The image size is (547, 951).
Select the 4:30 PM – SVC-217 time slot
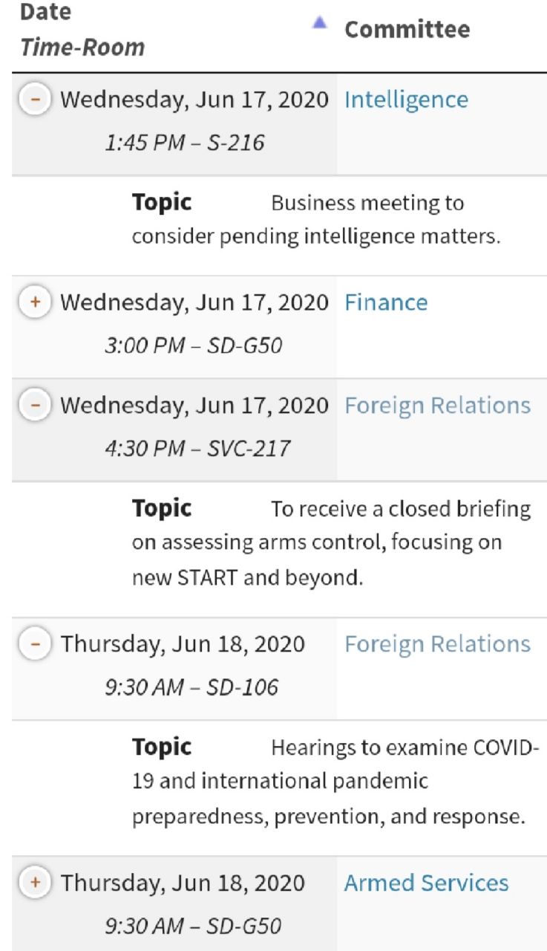(x=197, y=448)
